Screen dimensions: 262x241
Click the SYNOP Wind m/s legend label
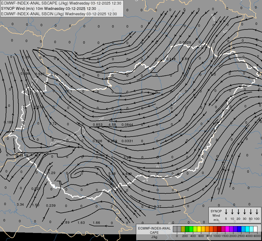tap(216, 215)
